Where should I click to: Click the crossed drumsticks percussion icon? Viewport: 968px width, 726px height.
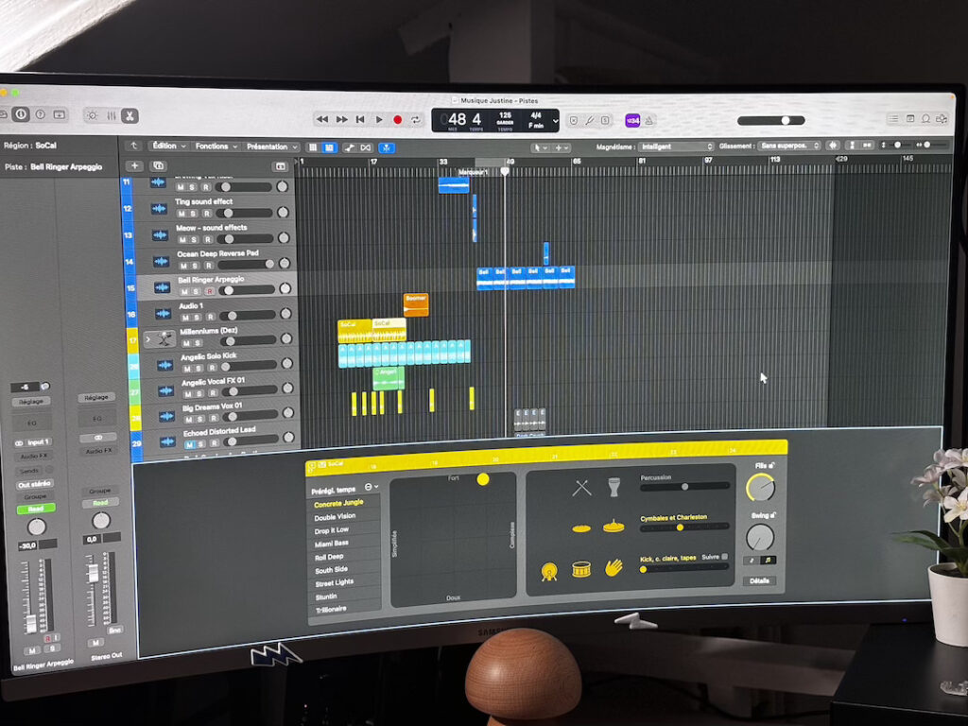point(581,488)
